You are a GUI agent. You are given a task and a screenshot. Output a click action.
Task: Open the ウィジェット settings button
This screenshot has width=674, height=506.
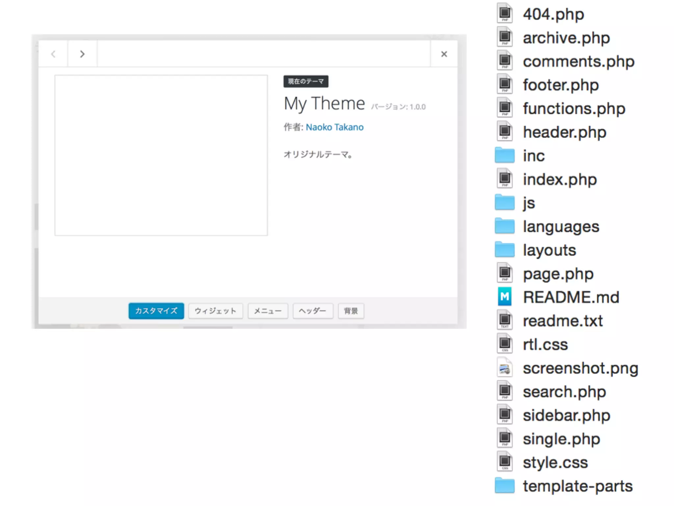tap(216, 311)
